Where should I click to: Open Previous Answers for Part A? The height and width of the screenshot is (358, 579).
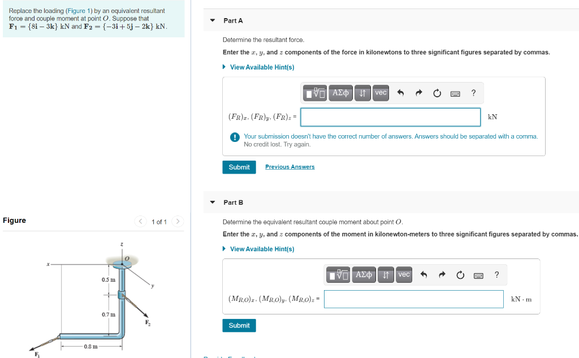(x=290, y=166)
